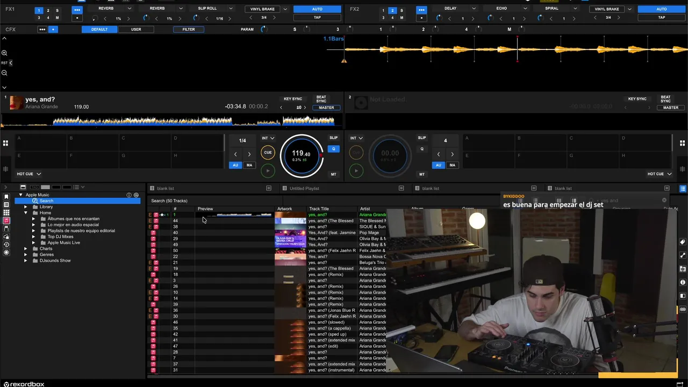Screen dimensions: 688x387
Task: Open the Top DJ Mixes folder
Action: 60,236
